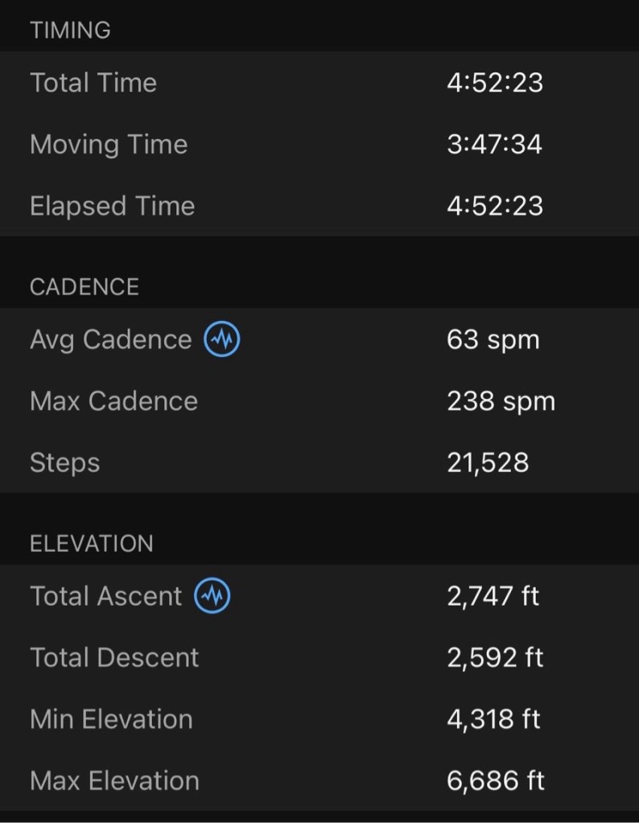Select the 2,592 ft descent value
Screen dimensions: 639x823
495,657
